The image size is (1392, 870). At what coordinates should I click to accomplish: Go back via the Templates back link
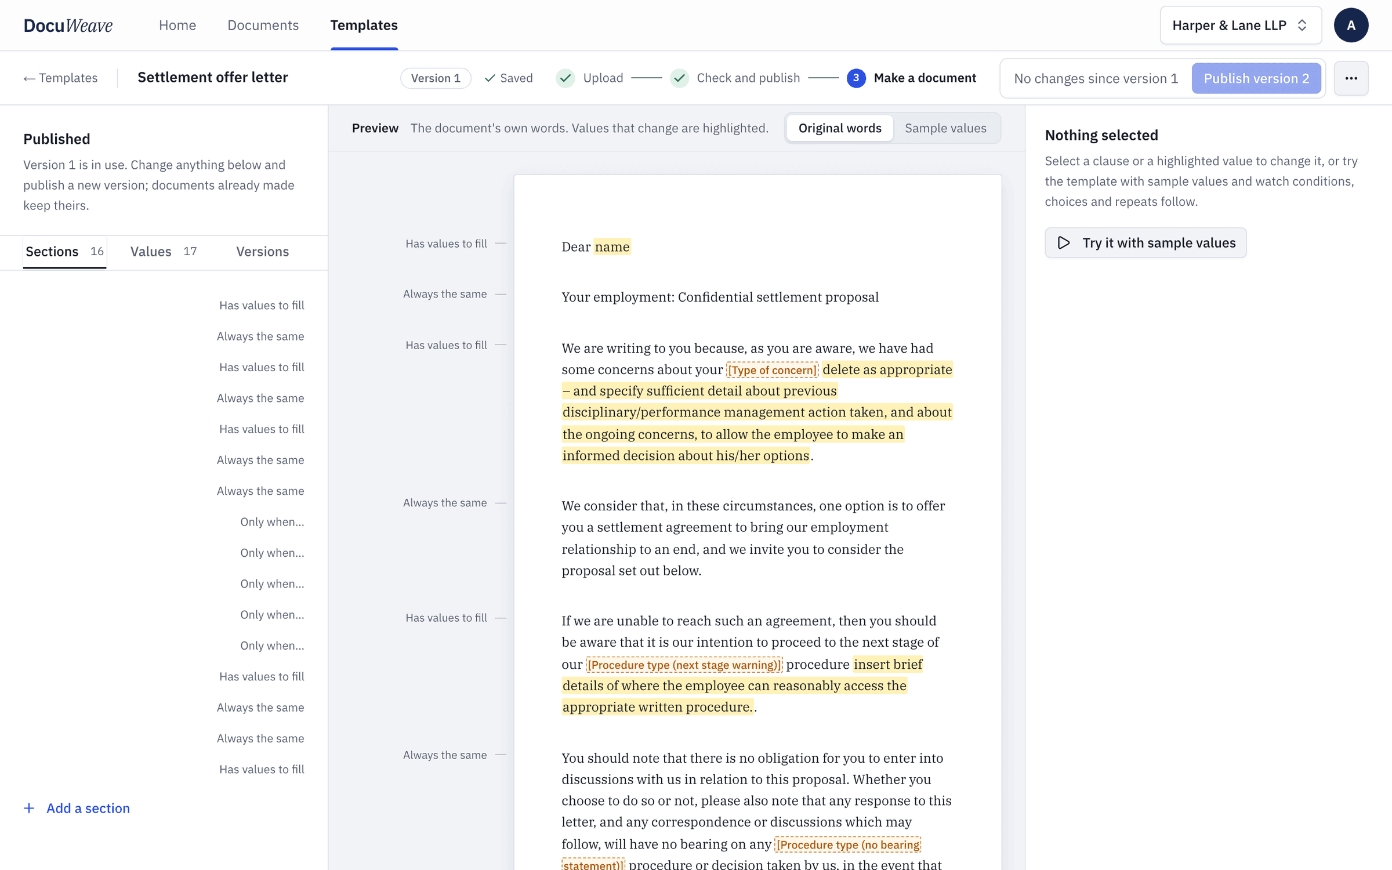click(x=60, y=78)
